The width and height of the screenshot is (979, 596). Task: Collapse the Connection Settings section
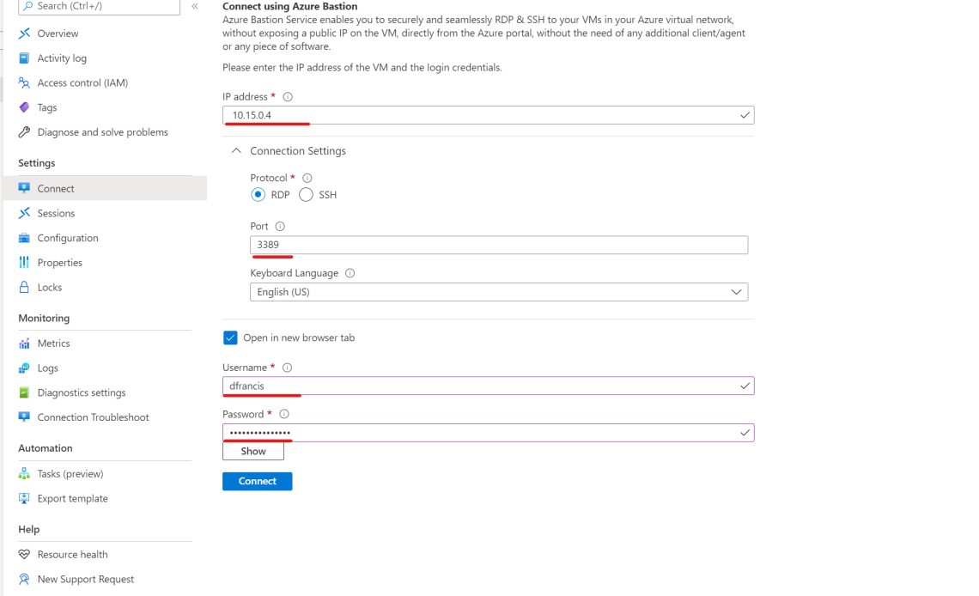(236, 150)
